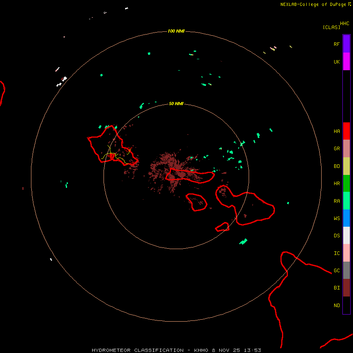Click the ND black legend swatch
This screenshot has height=353, width=353.
[346, 305]
